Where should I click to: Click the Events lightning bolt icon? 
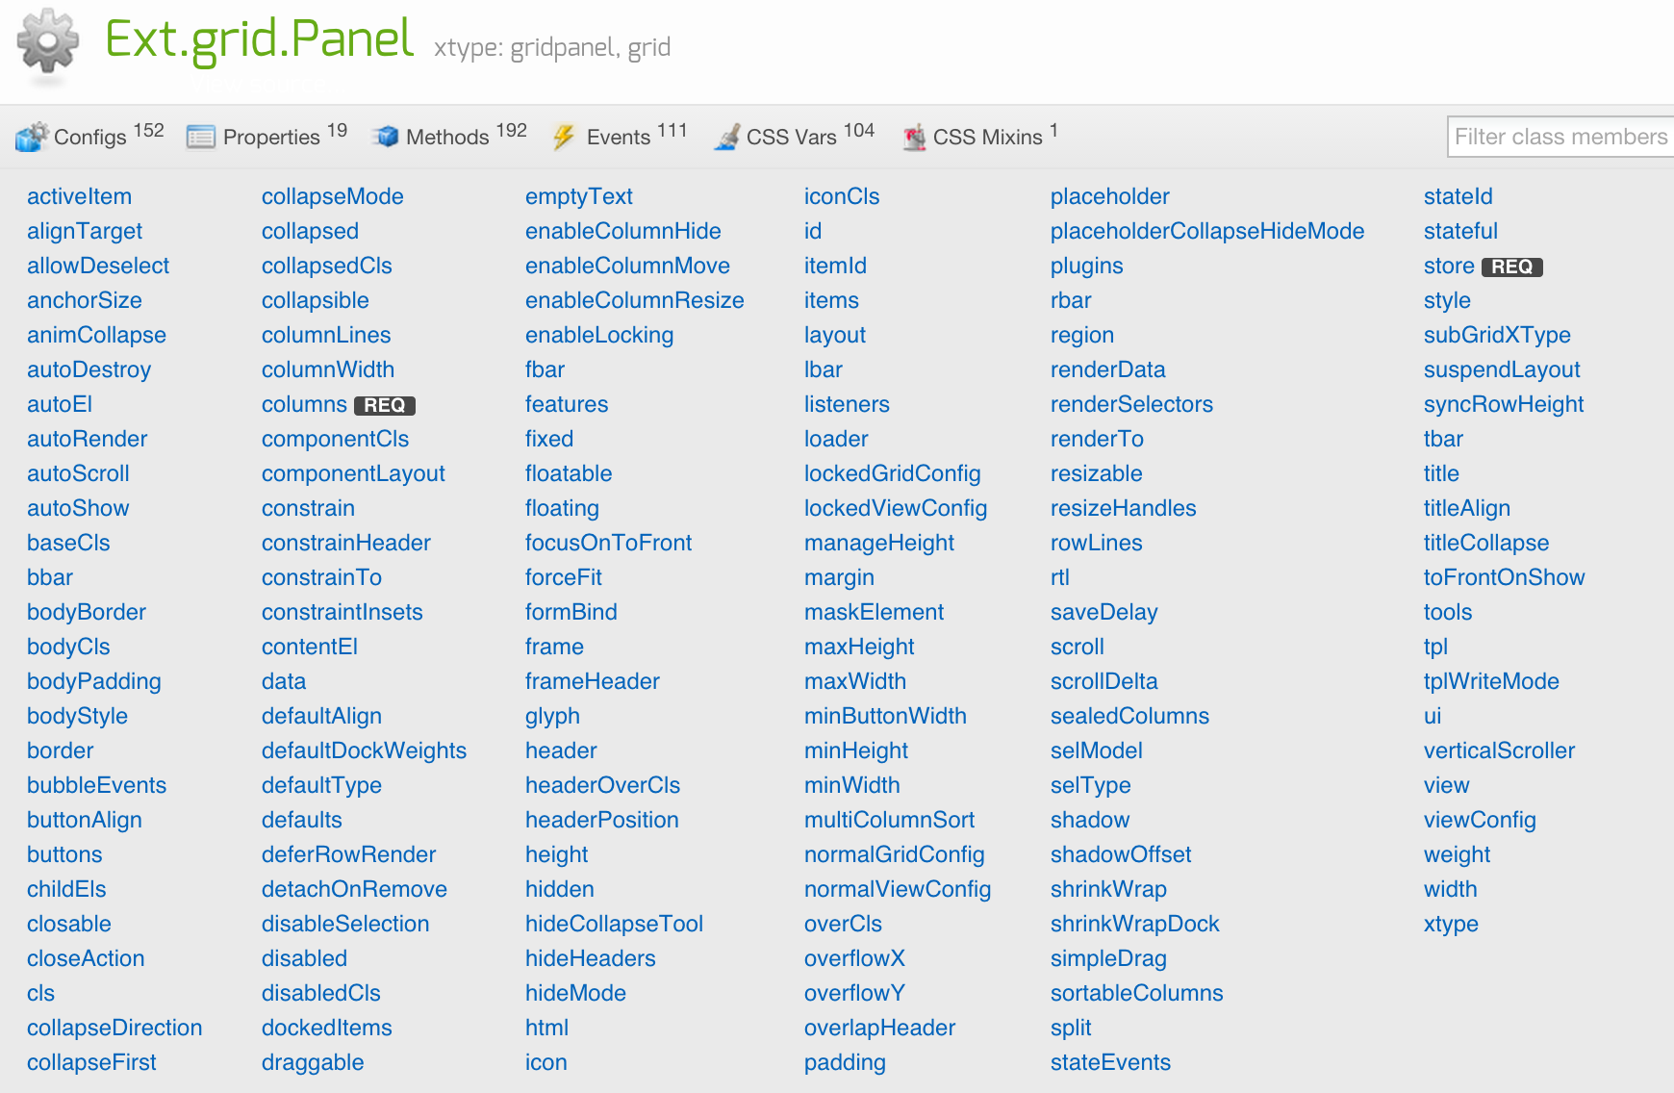(563, 137)
